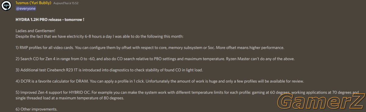Select the HYDRA 1.2H PRO release headline
This screenshot has height=112, width=366.
[x=50, y=19]
